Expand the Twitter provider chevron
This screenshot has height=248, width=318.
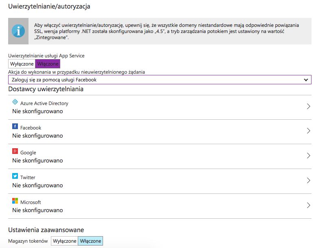tap(308, 180)
